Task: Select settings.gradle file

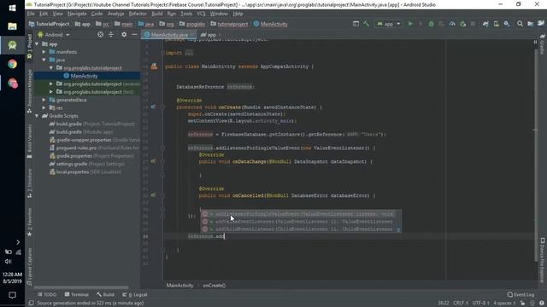Action: (x=87, y=164)
